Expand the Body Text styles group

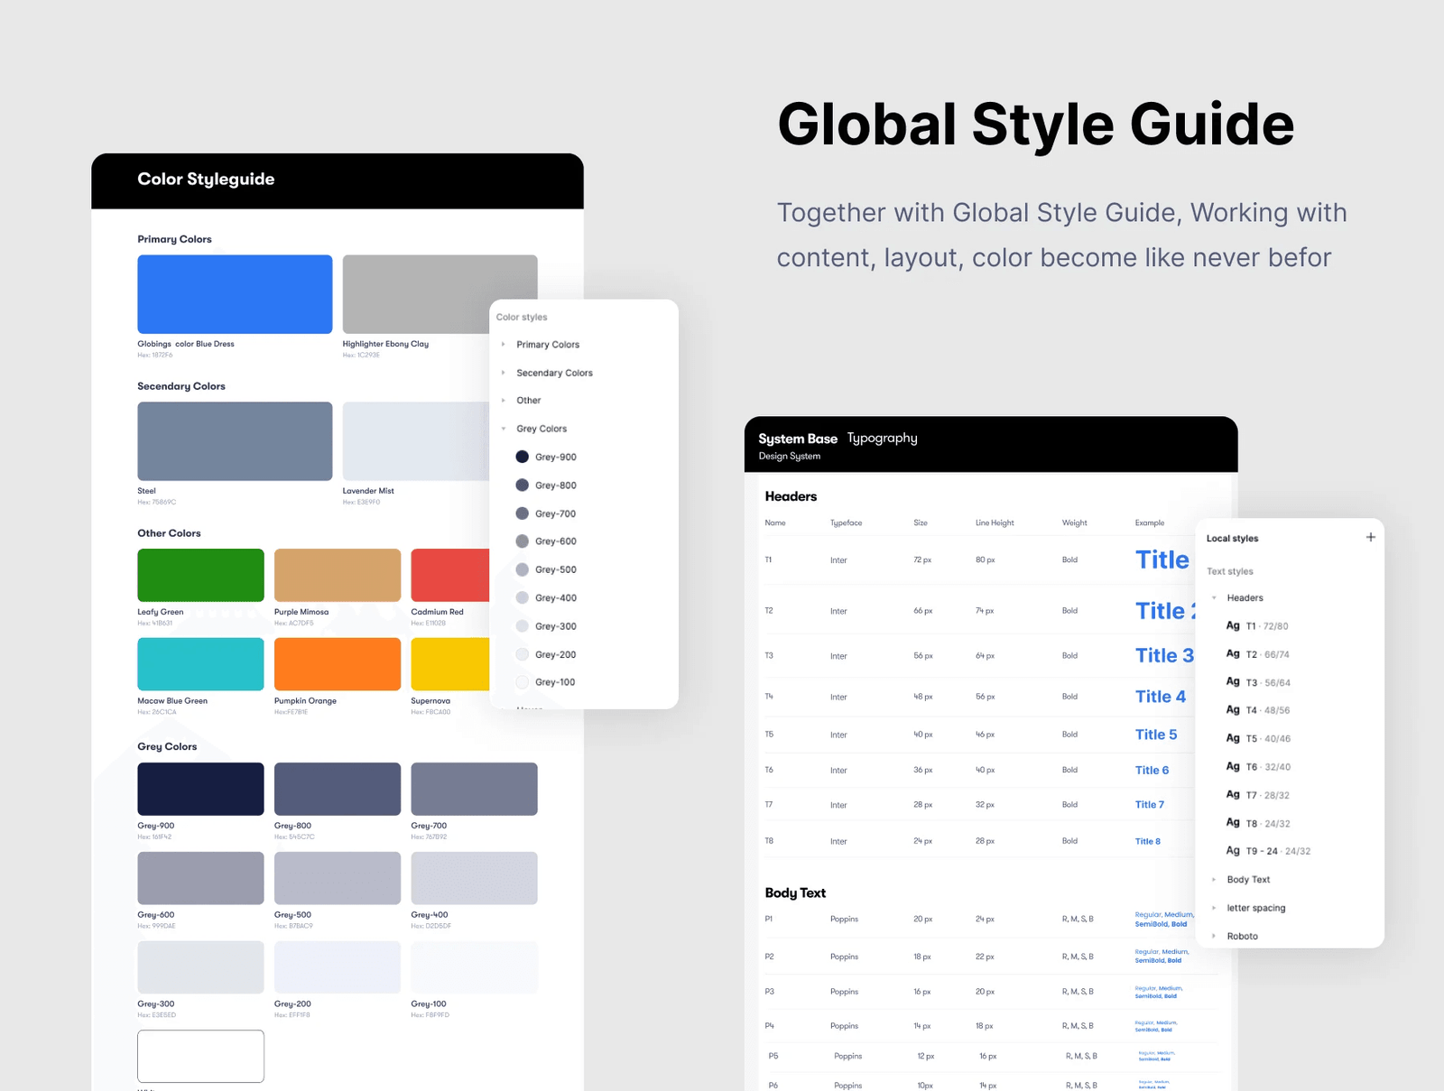coord(1214,880)
